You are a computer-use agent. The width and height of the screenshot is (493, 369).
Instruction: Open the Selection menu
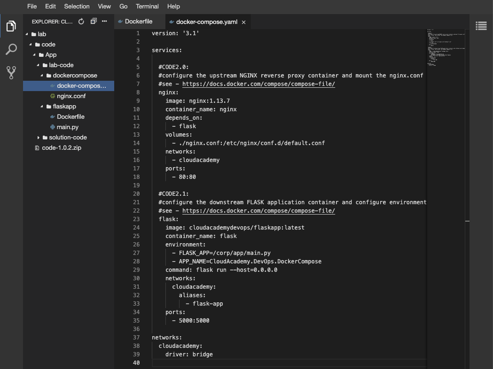(77, 7)
